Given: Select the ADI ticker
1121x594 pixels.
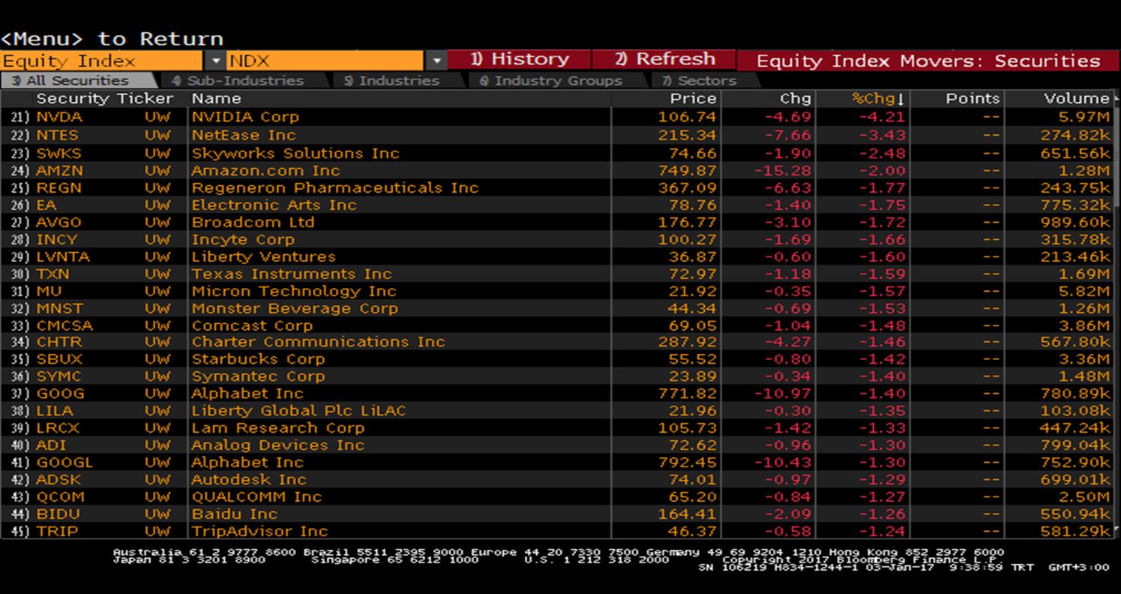Looking at the screenshot, I should coord(51,445).
